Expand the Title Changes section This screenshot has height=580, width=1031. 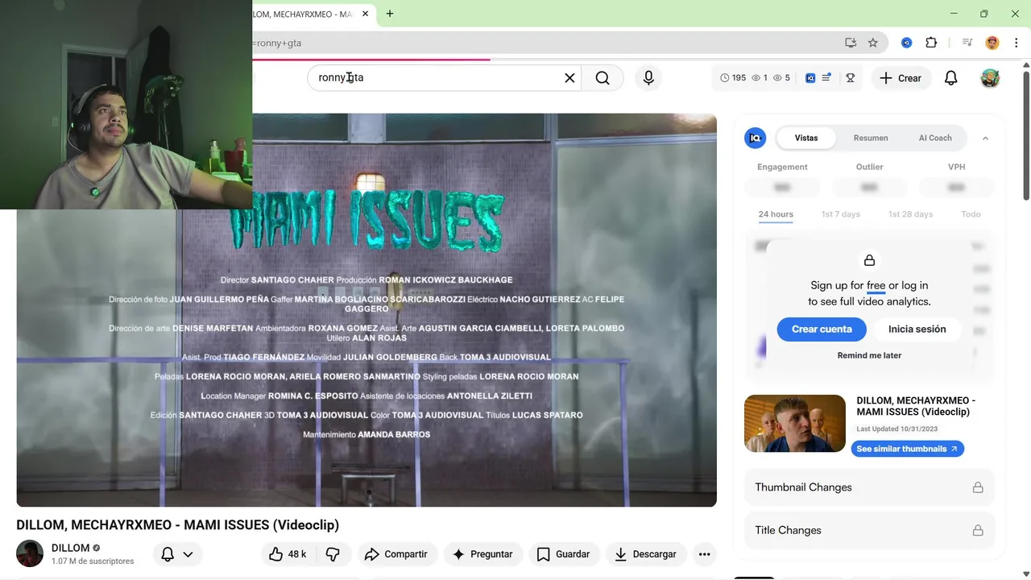click(x=869, y=530)
